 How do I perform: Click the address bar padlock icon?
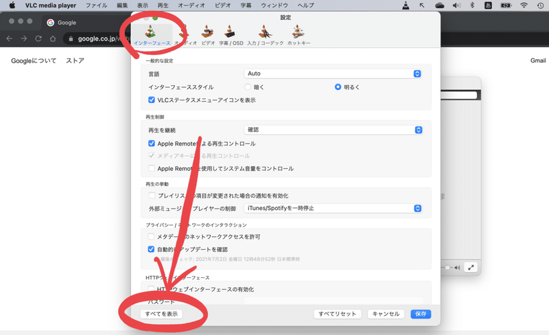click(71, 39)
